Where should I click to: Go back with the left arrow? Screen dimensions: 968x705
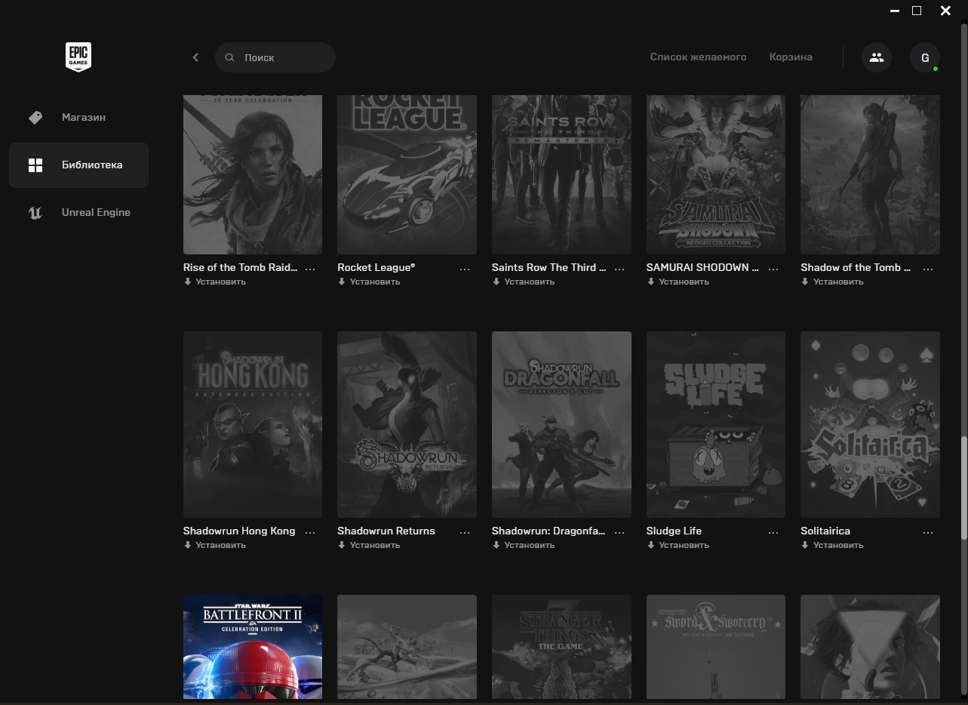[195, 57]
